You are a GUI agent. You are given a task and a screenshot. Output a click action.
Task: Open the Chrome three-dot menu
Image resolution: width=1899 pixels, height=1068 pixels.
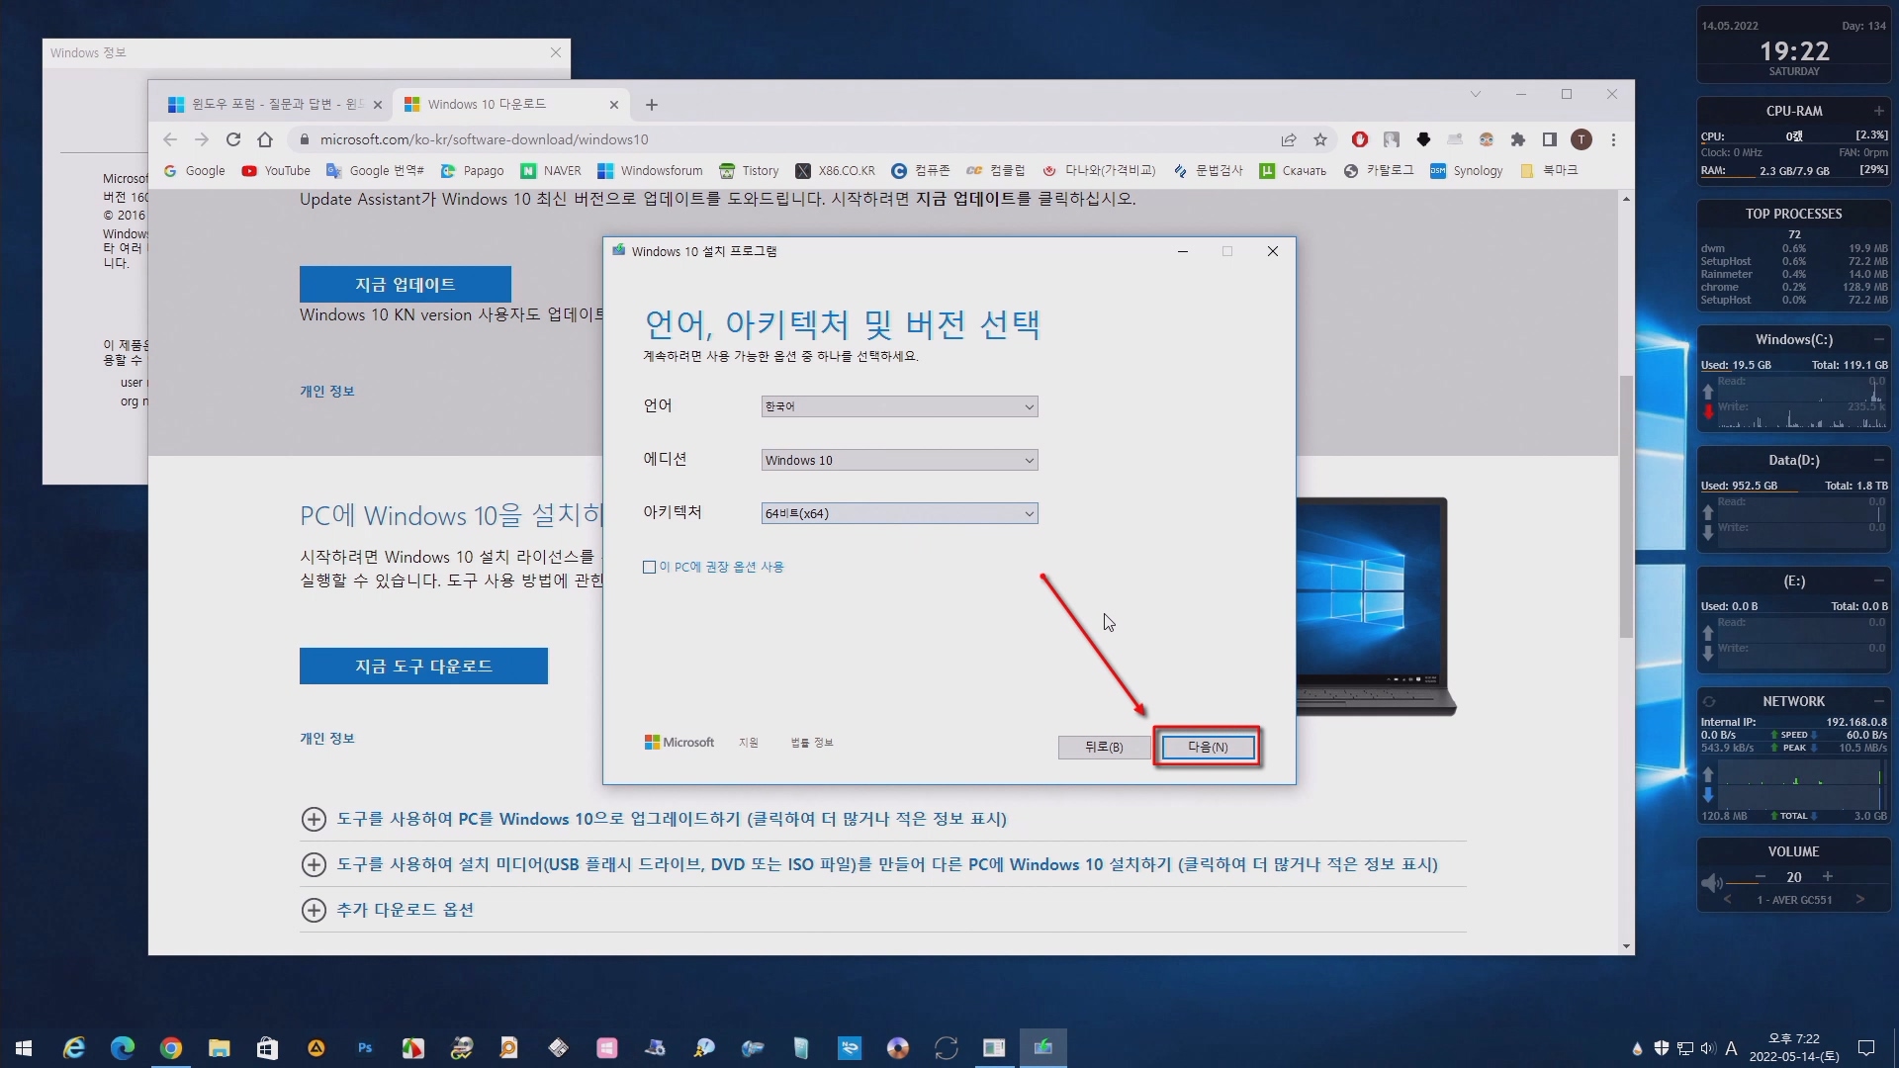1613,139
